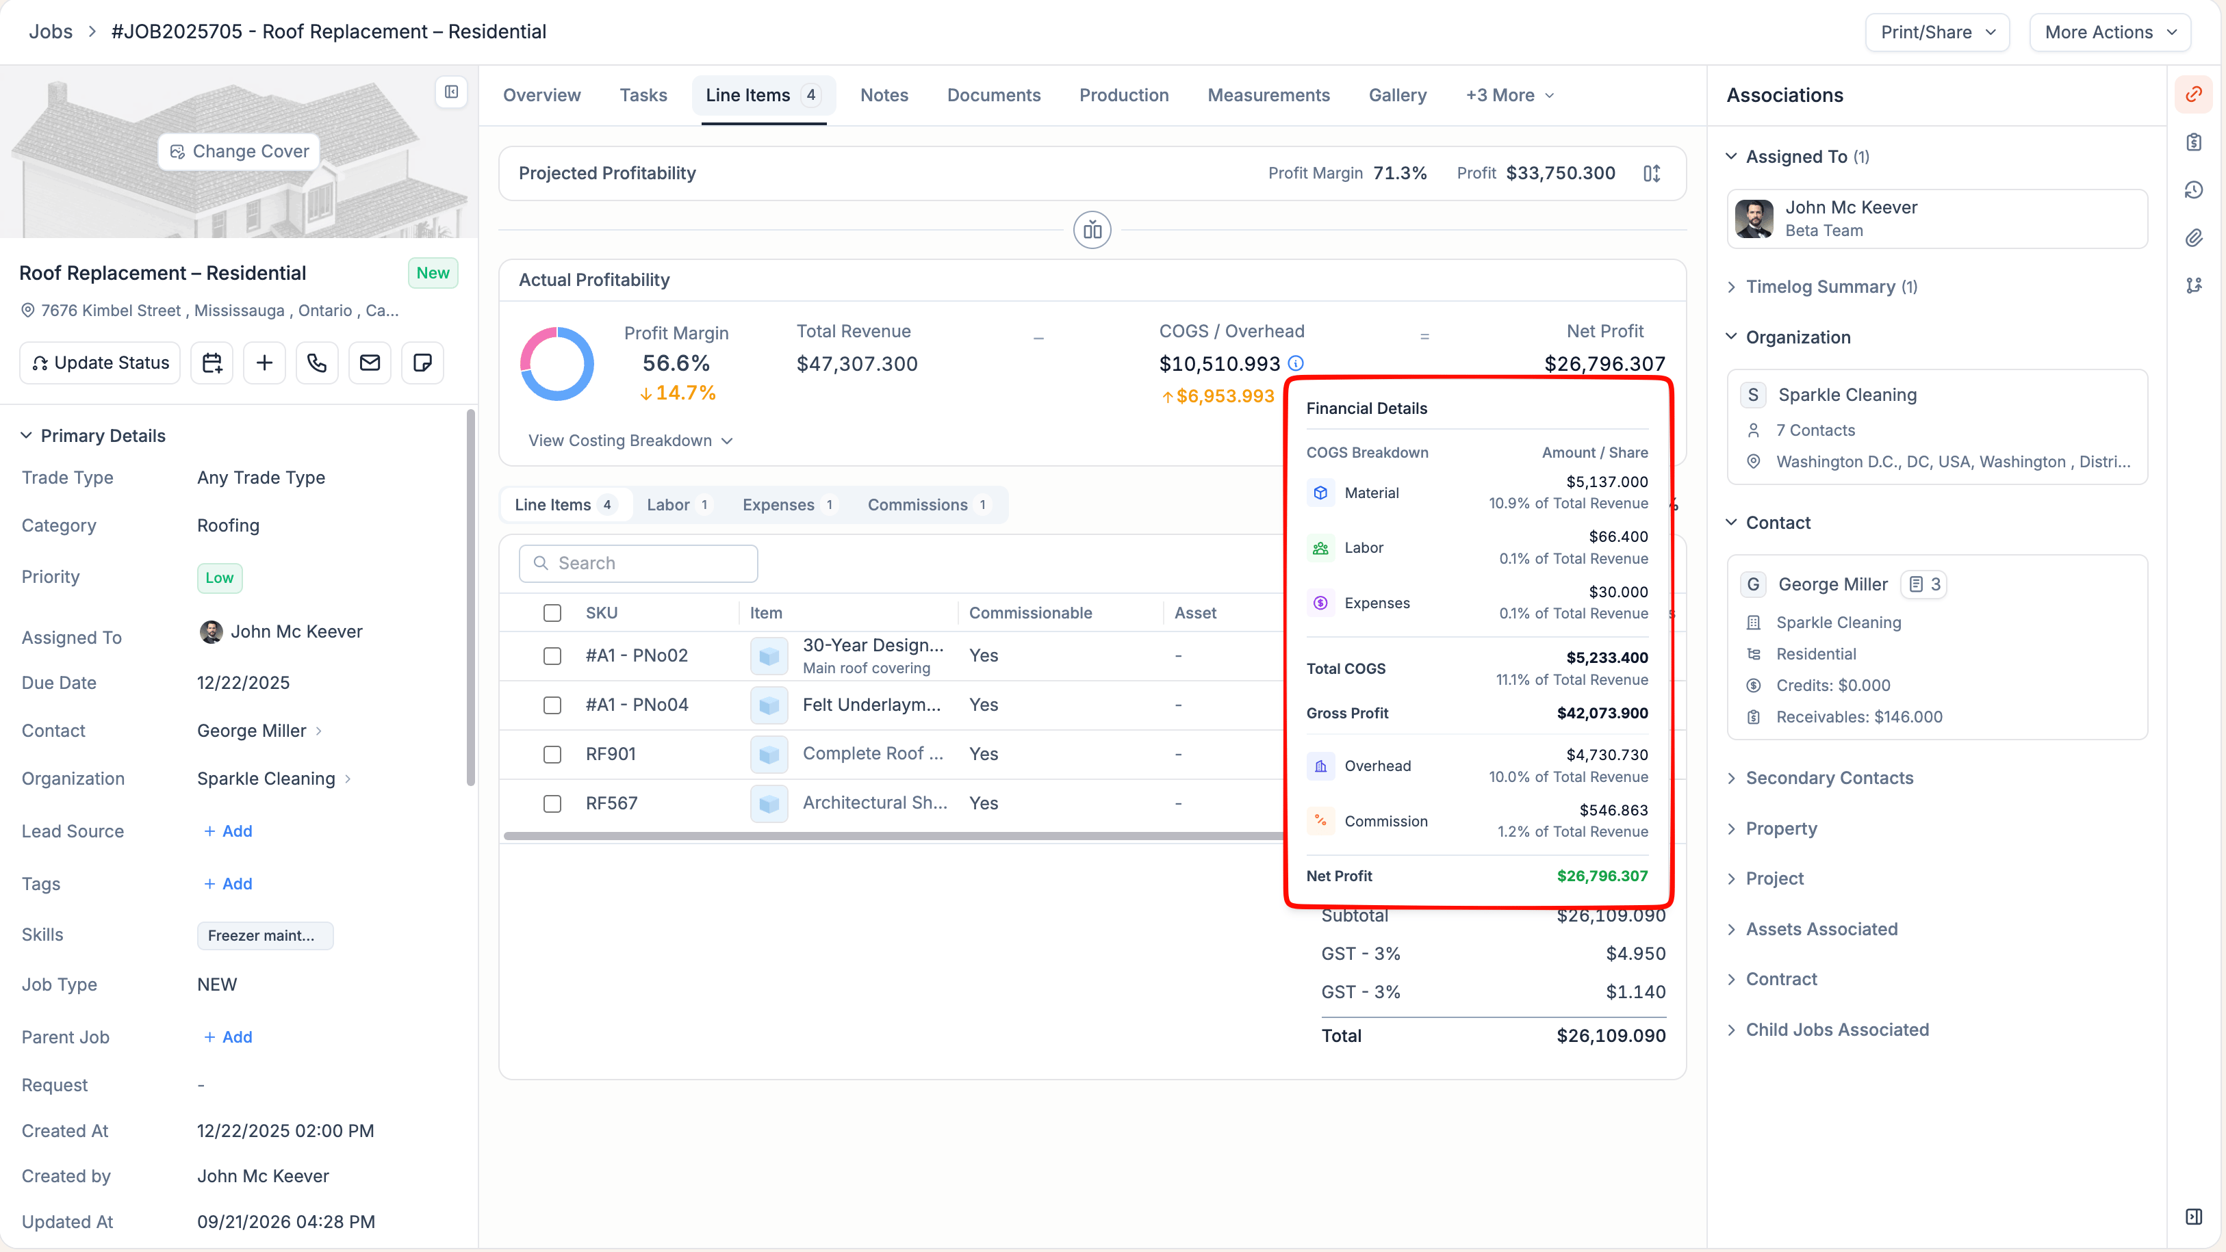Collapse left panel with sidebar icon

click(451, 92)
